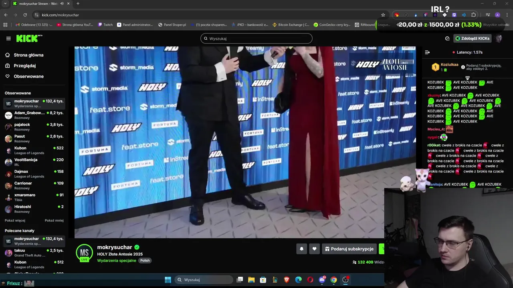Open followed channel Dajmax
The height and width of the screenshot is (288, 513).
(x=34, y=174)
